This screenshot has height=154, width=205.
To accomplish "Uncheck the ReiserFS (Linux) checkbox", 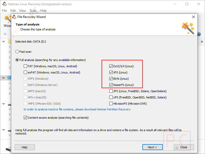I will click(111, 85).
